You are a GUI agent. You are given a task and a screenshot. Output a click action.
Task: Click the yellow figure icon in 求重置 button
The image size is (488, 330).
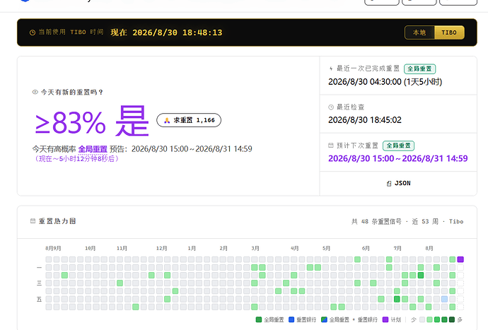click(167, 120)
